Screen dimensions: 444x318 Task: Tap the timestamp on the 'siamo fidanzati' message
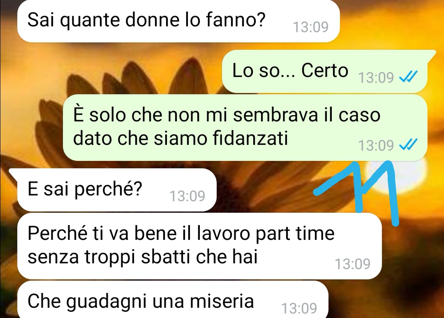tap(376, 145)
